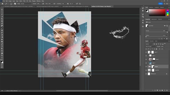
Task: Select the Layer 4 layer name
Action: click(x=156, y=52)
